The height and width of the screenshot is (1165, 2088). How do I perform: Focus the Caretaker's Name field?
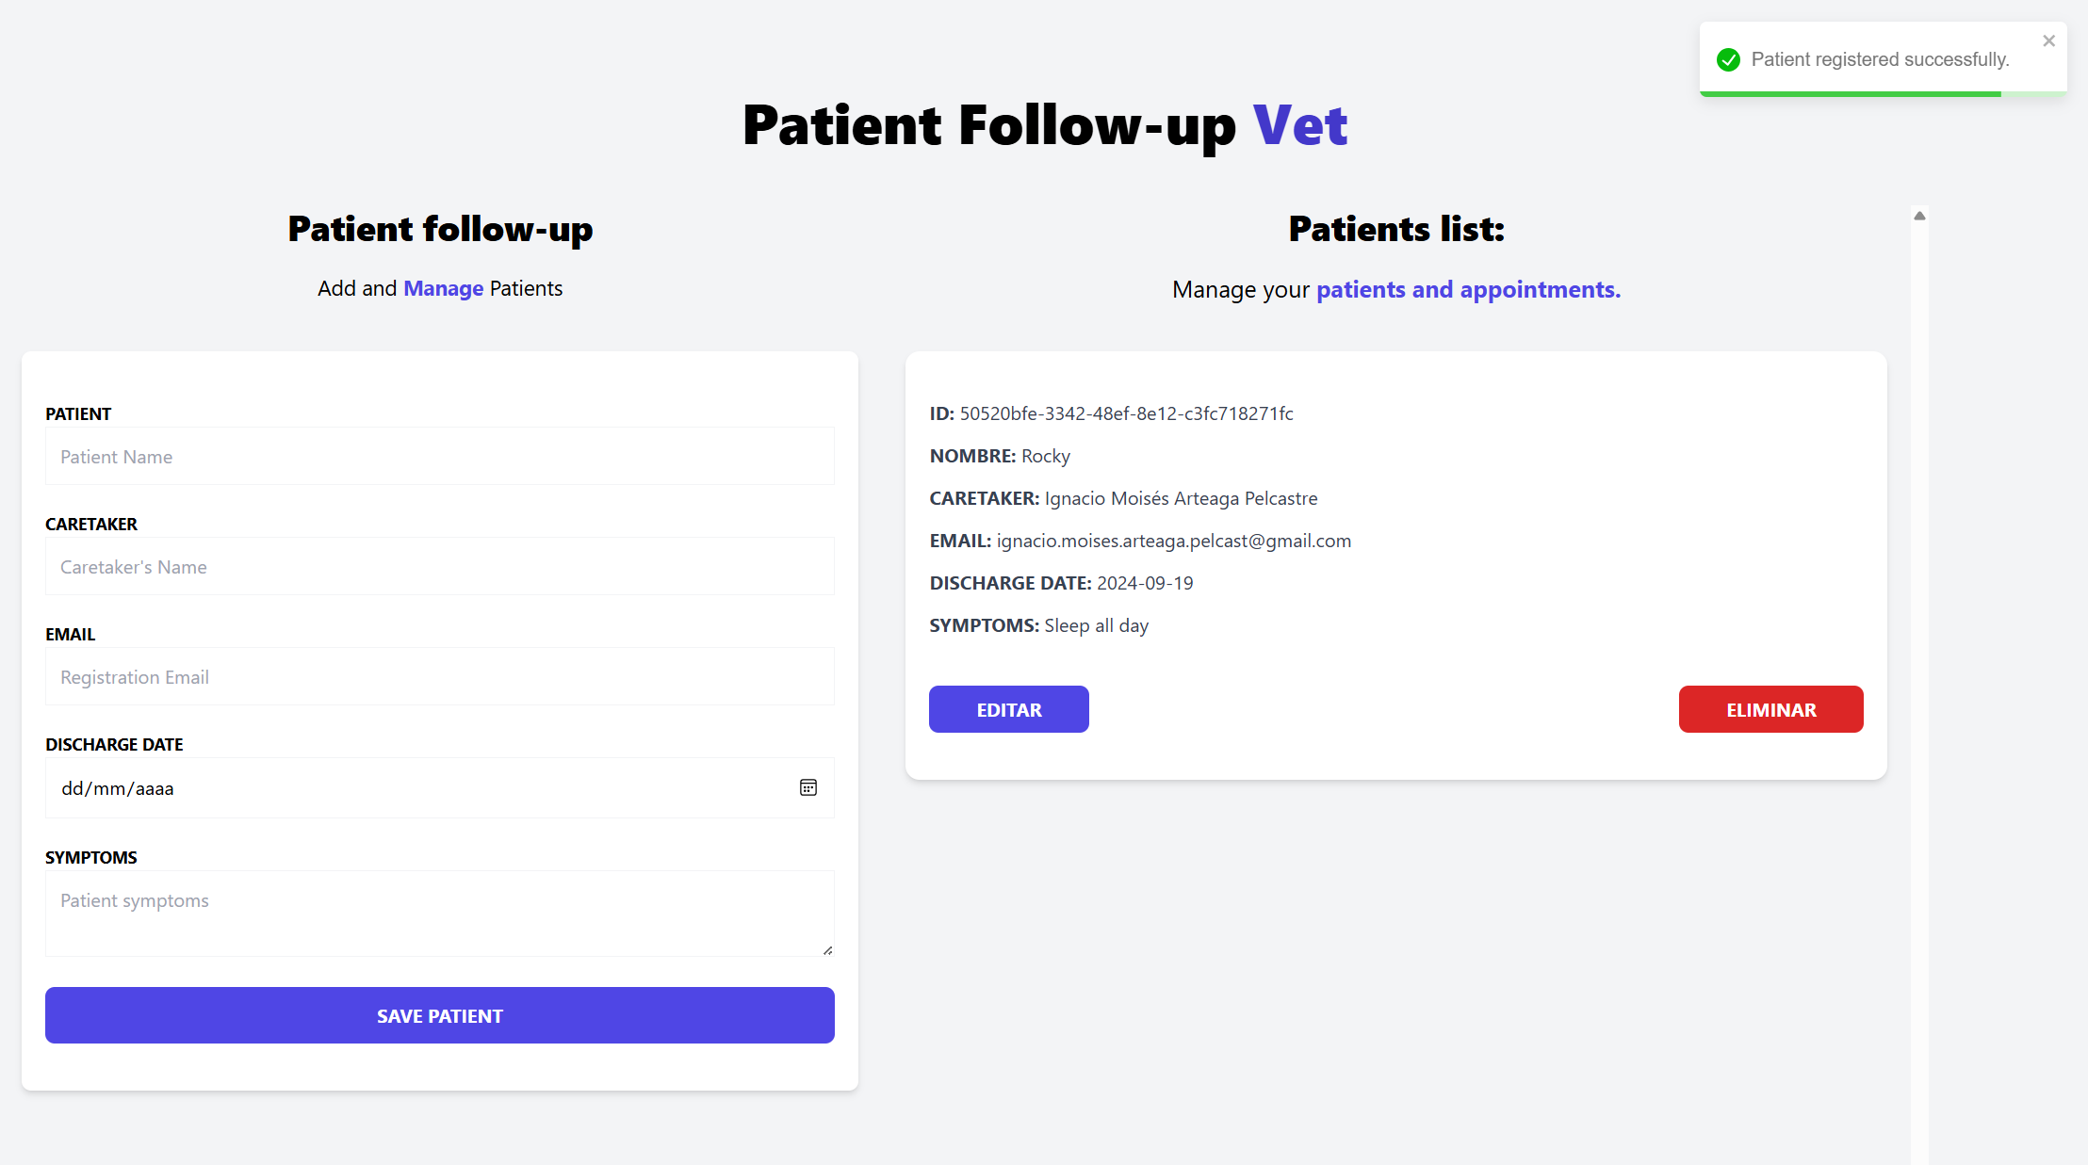click(440, 567)
